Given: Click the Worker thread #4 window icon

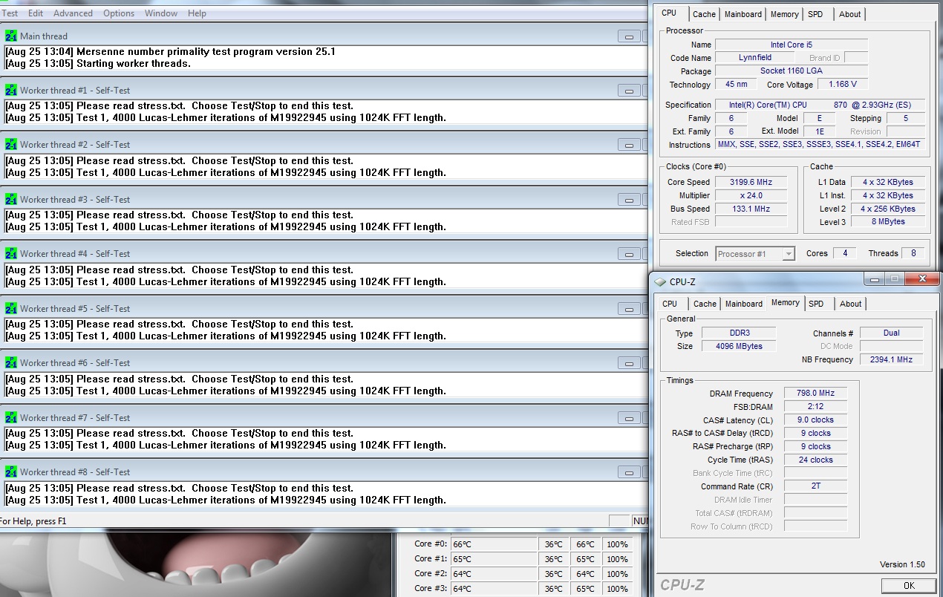Looking at the screenshot, I should pyautogui.click(x=11, y=254).
